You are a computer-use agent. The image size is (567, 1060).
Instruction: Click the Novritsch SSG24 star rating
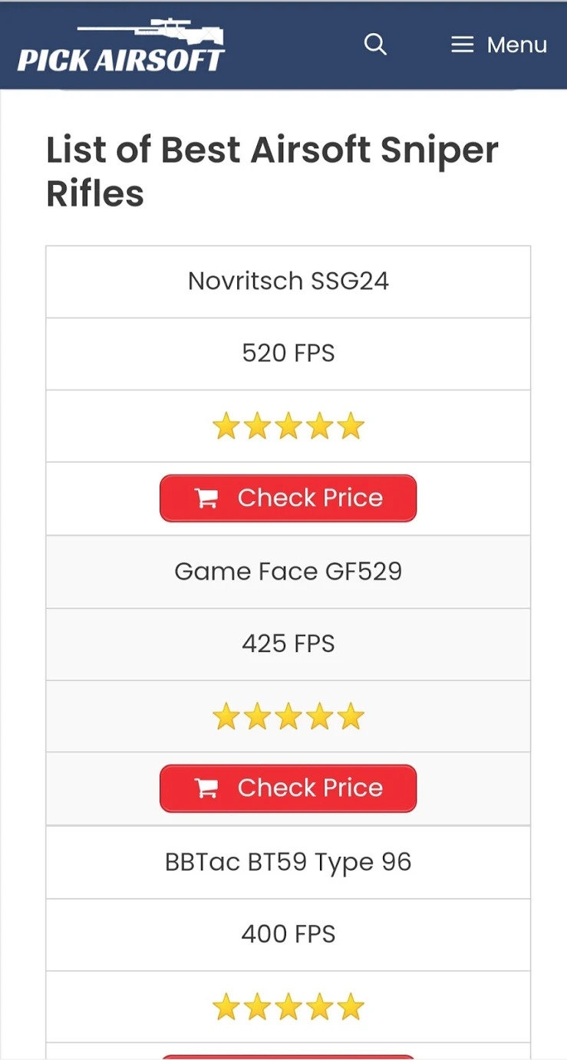(x=288, y=426)
